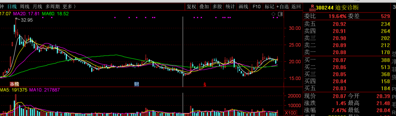Select the 卖二 price 20.89
Viewport: 396px width, 116px height.
click(339, 45)
